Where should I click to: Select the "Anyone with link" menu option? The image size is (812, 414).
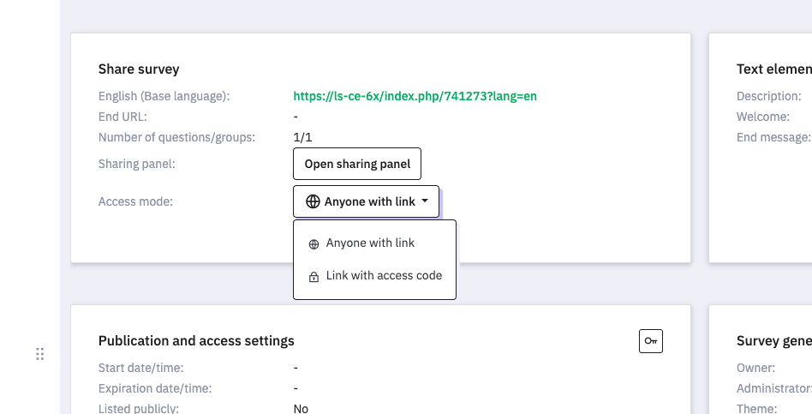(370, 243)
